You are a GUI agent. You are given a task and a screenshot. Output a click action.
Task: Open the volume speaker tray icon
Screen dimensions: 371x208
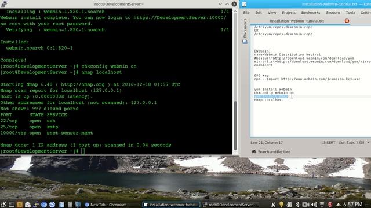click(x=314, y=205)
